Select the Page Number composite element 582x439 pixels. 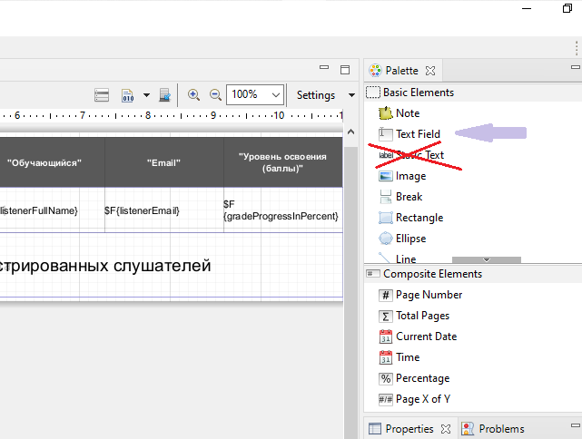click(x=429, y=295)
